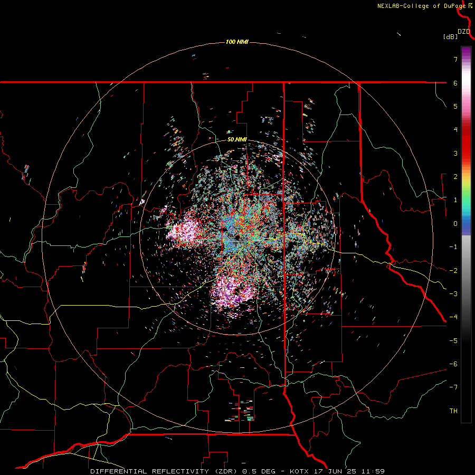Click the DZD scale title
This screenshot has height=475, width=475.
pyautogui.click(x=464, y=32)
